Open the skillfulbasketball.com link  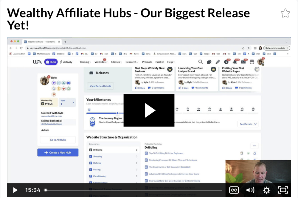[x=52, y=124]
